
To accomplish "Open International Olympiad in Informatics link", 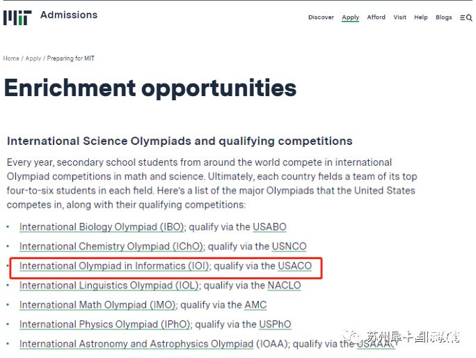I will point(114,266).
